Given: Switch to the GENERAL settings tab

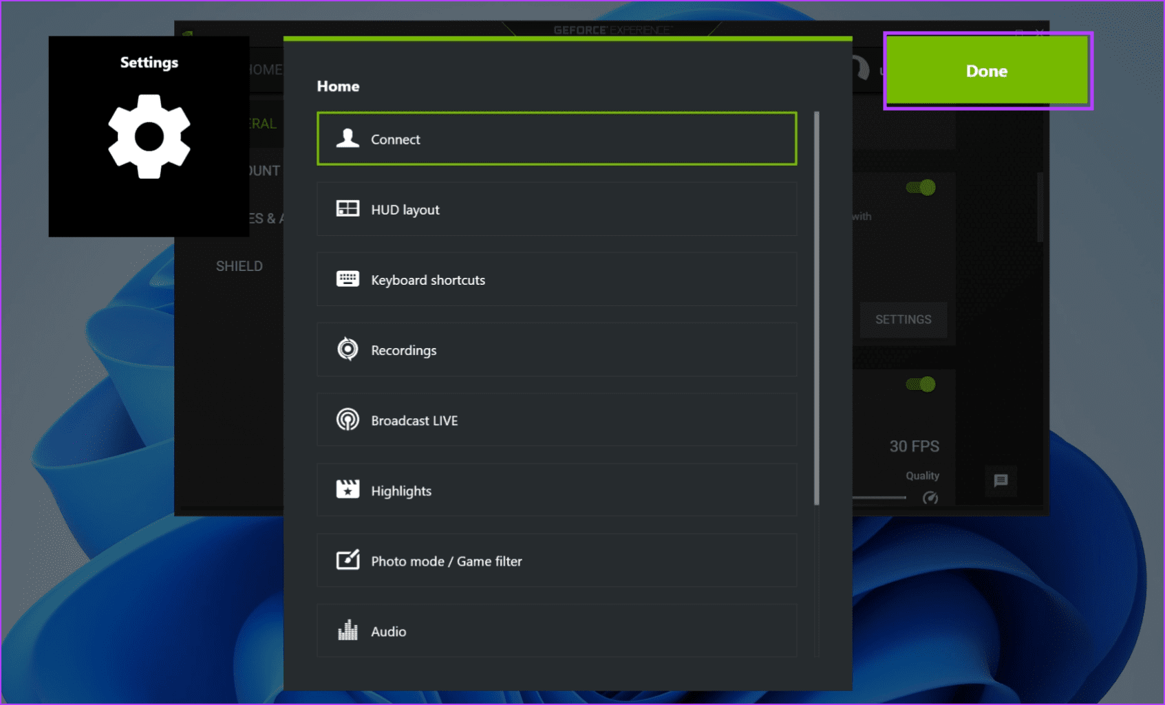Looking at the screenshot, I should 261,123.
